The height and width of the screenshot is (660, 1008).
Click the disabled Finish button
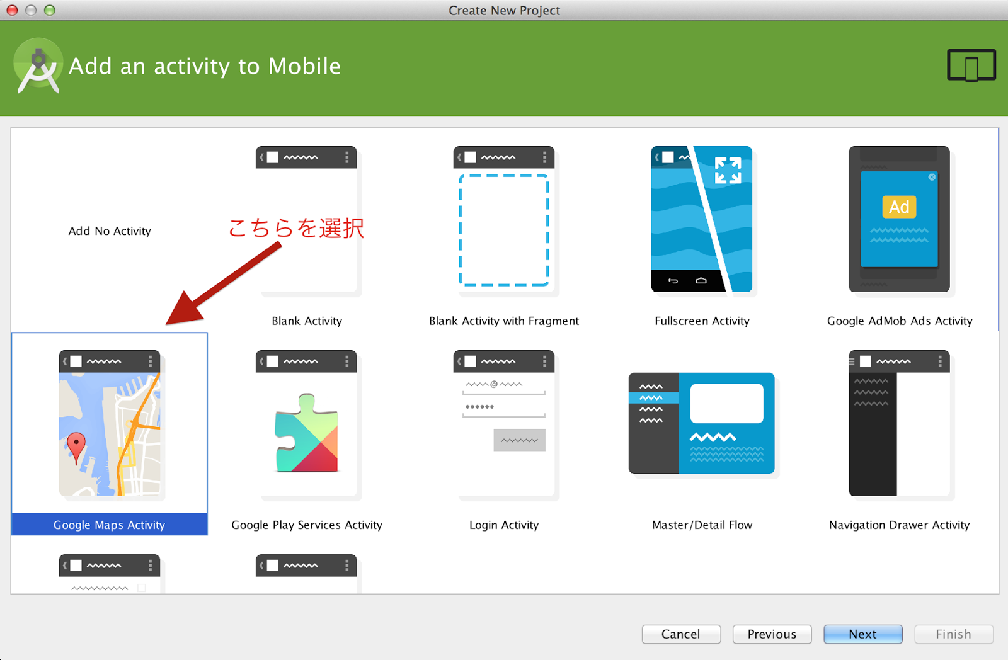point(953,634)
